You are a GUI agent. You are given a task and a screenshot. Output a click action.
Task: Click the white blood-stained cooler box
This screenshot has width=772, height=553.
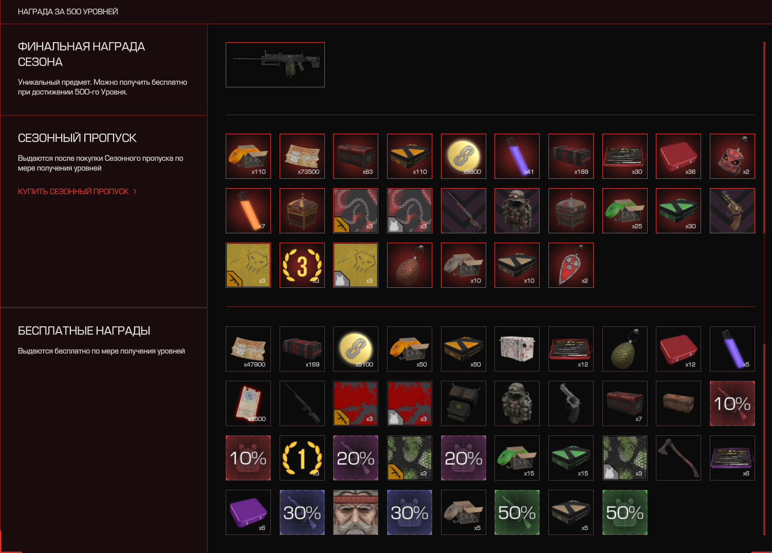[517, 349]
